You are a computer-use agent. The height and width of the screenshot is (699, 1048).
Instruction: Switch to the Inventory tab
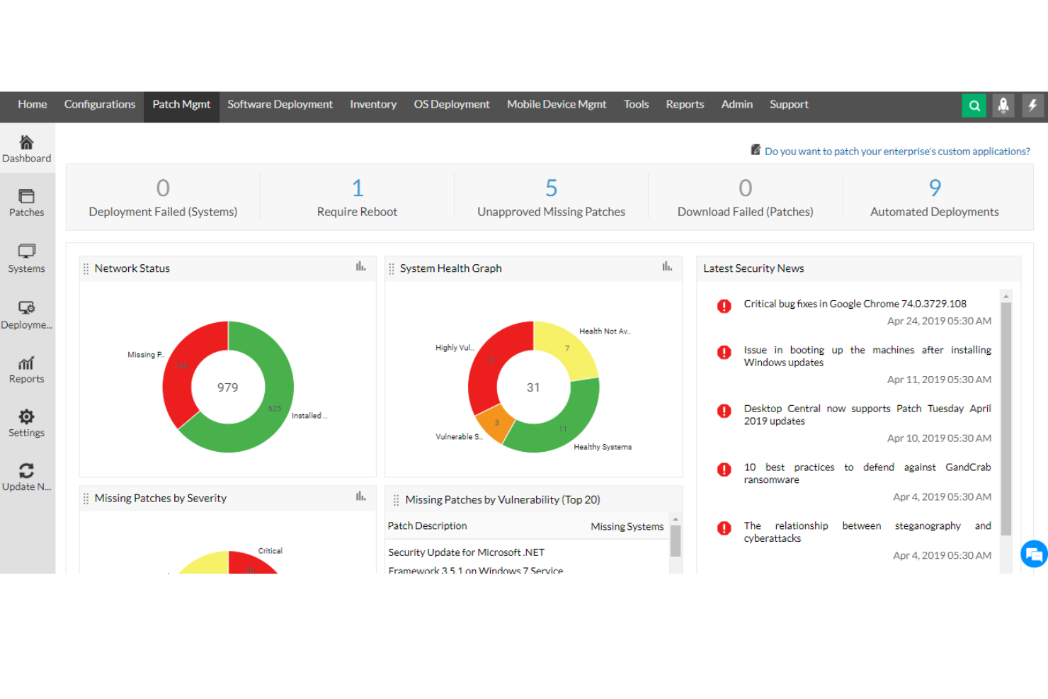coord(373,104)
